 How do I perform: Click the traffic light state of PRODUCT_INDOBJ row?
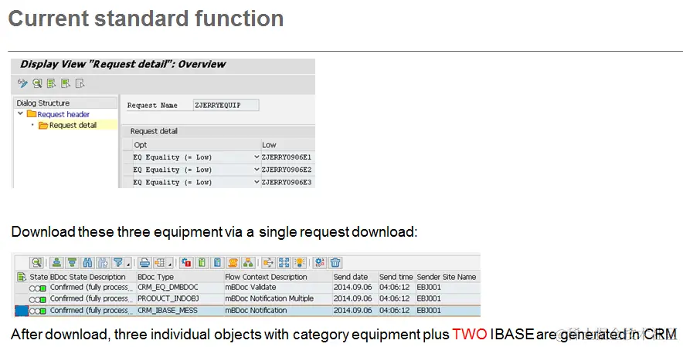(x=38, y=300)
